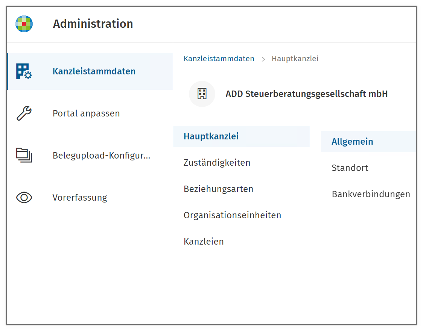Select Hauptkanzlei in the submenu
The height and width of the screenshot is (331, 423).
[x=242, y=136]
